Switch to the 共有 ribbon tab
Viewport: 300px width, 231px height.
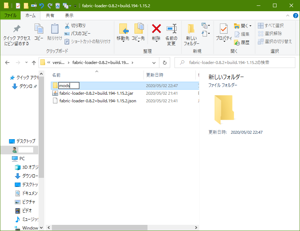point(50,16)
